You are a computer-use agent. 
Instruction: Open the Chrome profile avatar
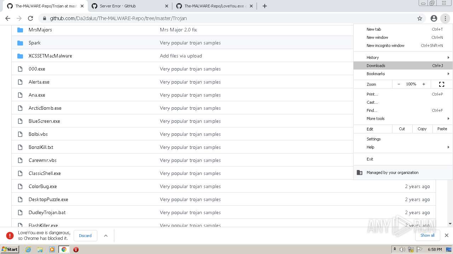click(434, 18)
